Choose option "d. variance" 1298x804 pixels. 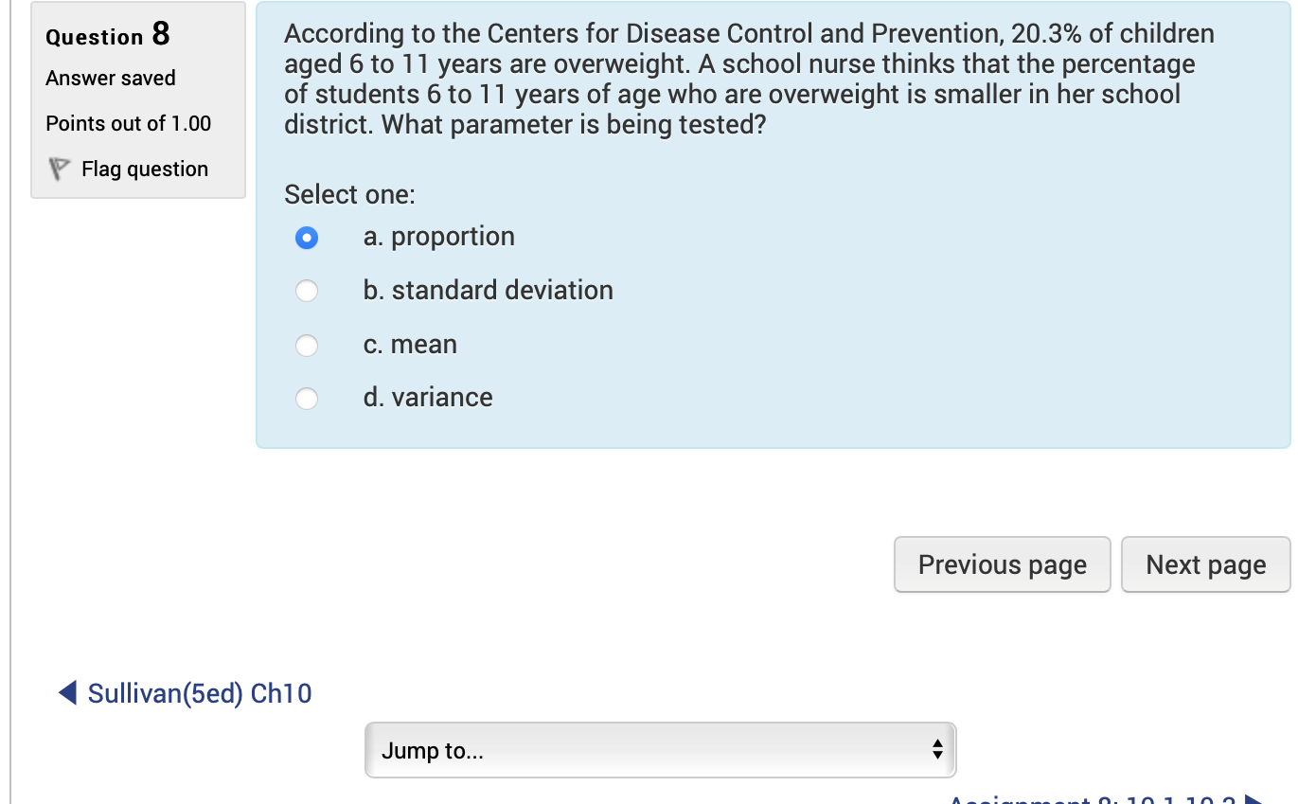coord(307,398)
